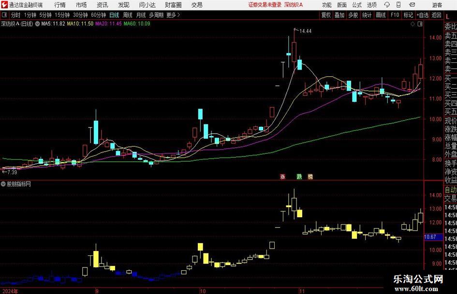Viewport: 457px width, 294px height.
Task: Click the 游客 guest account label
Action: 437,5
